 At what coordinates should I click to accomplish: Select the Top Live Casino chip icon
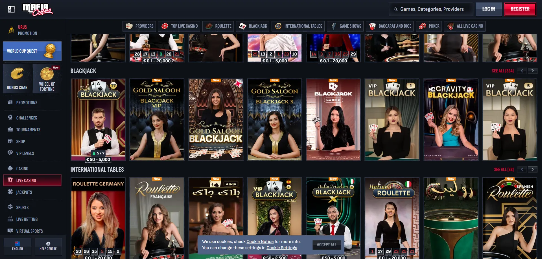tap(165, 26)
